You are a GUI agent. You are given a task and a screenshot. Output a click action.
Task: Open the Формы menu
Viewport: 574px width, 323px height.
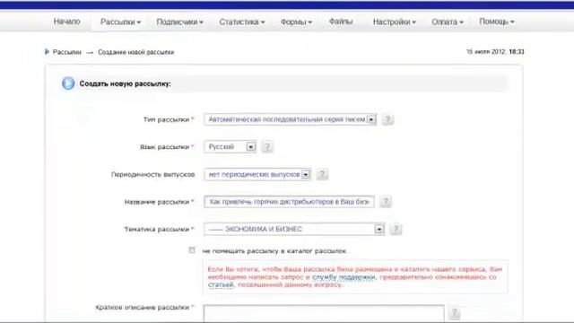click(x=296, y=22)
